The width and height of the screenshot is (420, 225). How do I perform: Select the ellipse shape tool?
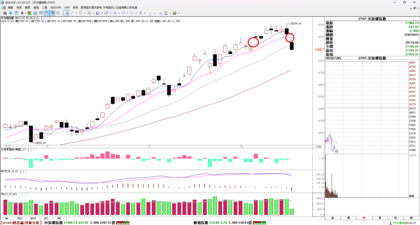[x=132, y=13]
